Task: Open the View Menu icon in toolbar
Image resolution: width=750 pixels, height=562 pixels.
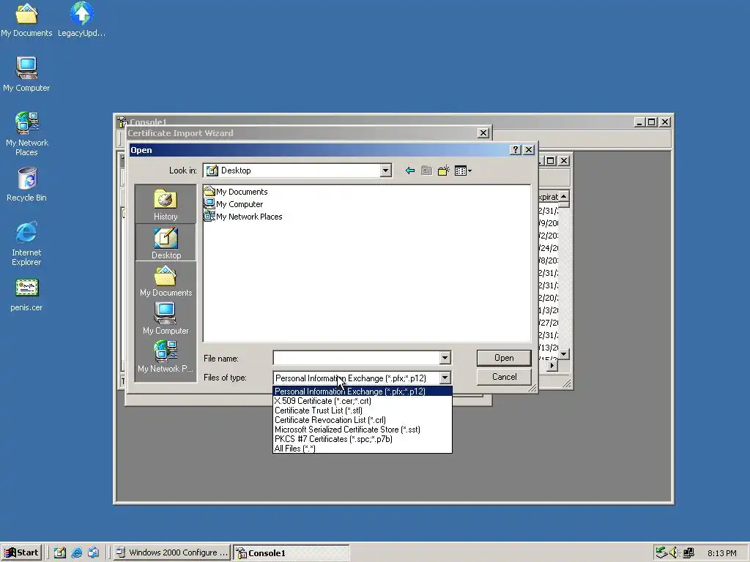Action: coord(463,171)
